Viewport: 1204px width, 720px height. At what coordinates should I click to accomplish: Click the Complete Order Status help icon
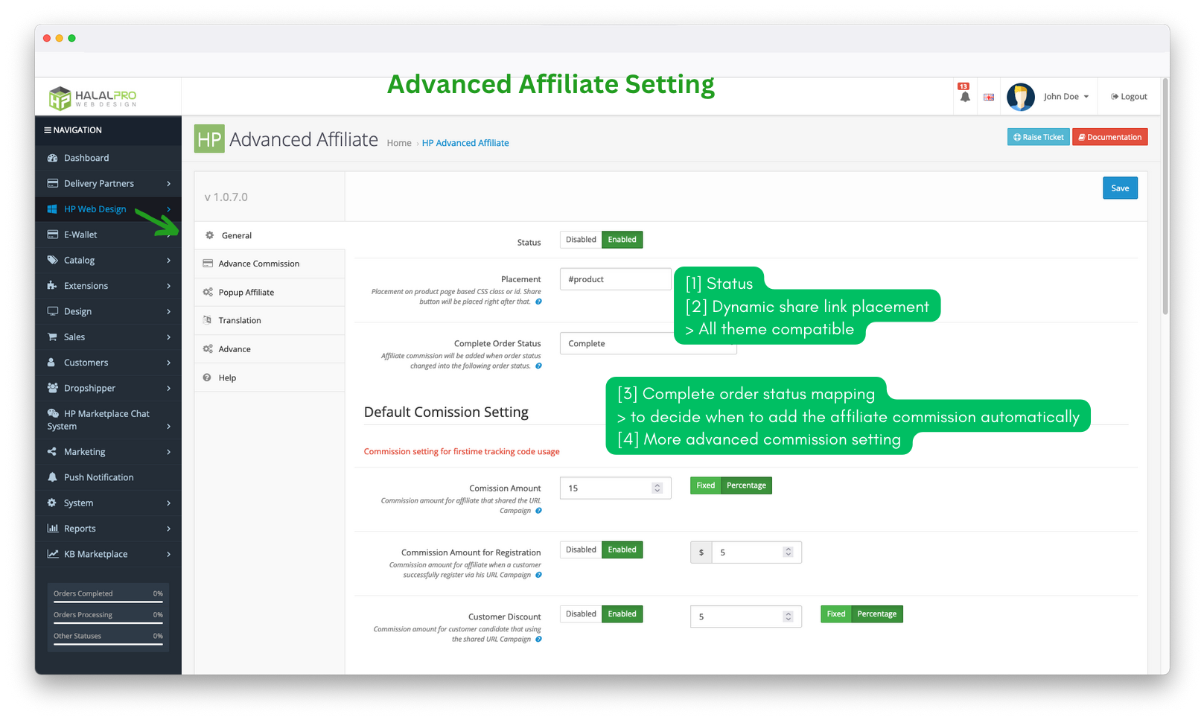(x=538, y=366)
